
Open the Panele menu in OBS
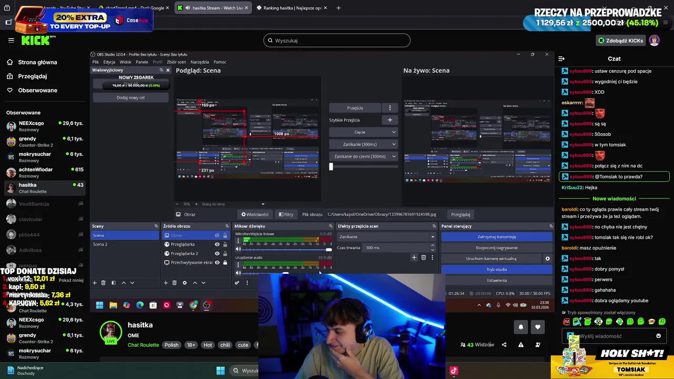coord(142,62)
